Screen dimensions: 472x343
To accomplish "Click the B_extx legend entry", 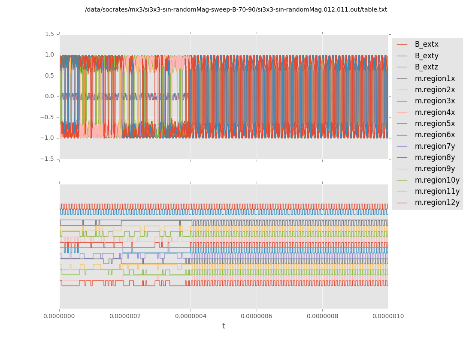I will coord(426,44).
